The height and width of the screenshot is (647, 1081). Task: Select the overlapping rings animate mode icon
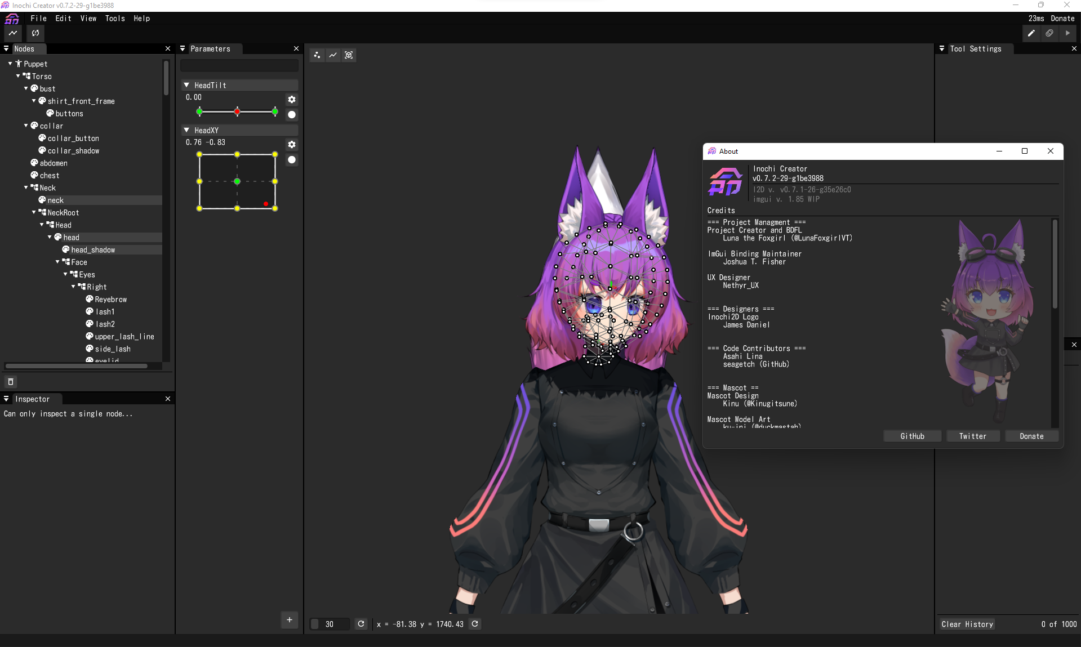tap(1049, 33)
